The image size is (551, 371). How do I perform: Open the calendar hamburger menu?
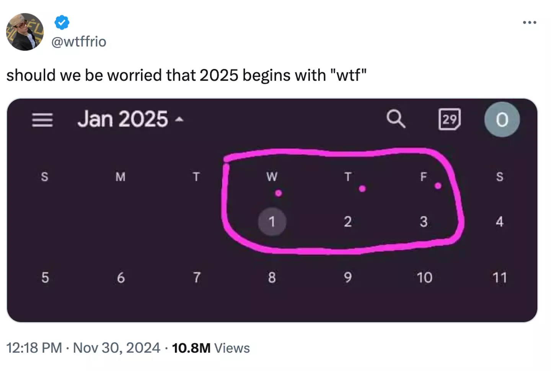[42, 120]
